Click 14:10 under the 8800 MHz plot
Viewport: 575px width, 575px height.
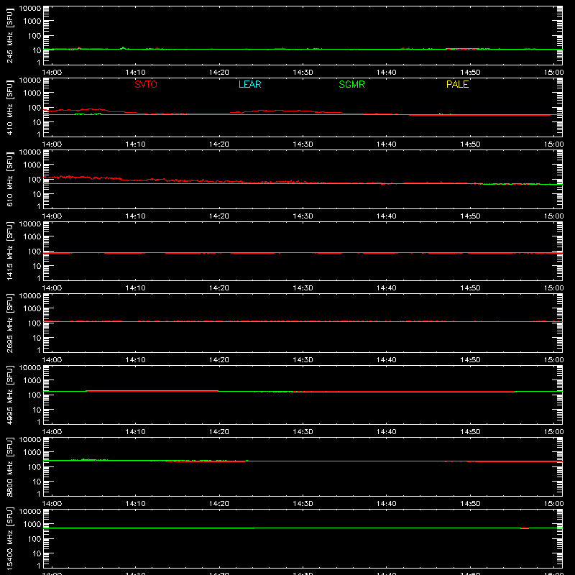tap(135, 504)
